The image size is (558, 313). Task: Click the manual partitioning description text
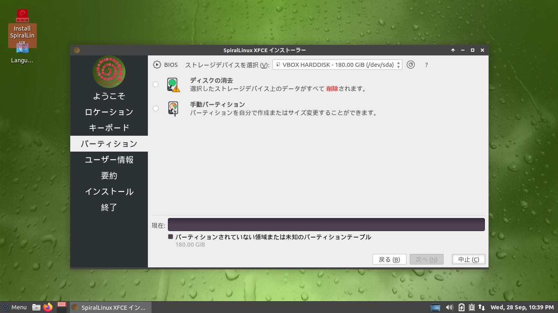(x=283, y=113)
